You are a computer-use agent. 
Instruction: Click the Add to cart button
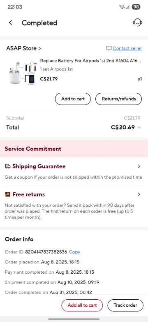(73, 99)
